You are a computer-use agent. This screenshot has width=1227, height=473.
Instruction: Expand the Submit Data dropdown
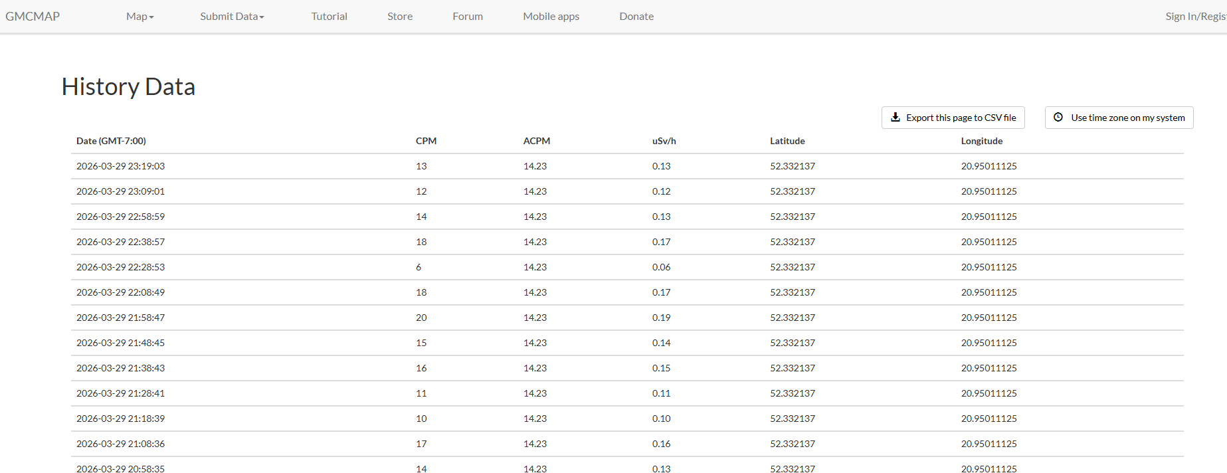point(232,17)
